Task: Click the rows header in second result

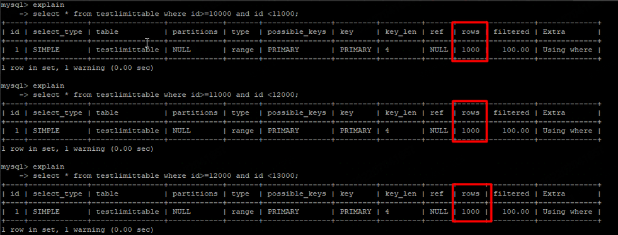Action: (x=471, y=112)
